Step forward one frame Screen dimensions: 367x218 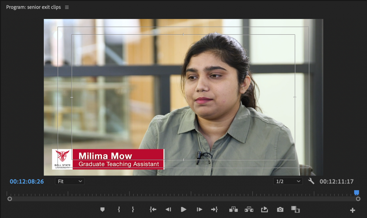point(199,209)
